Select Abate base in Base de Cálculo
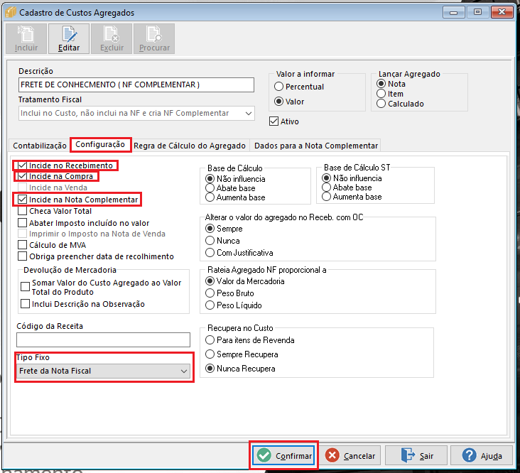The height and width of the screenshot is (473, 520). (x=230, y=188)
